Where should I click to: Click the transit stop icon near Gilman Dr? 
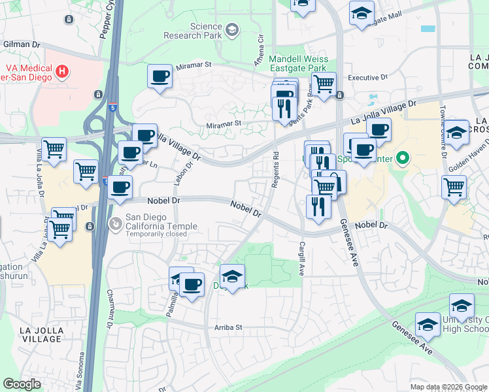[69, 20]
